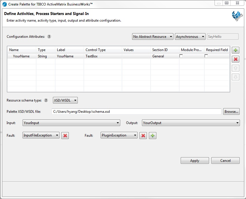Click Browse to choose schema file
Image resolution: width=246 pixels, height=199 pixels.
[232, 112]
